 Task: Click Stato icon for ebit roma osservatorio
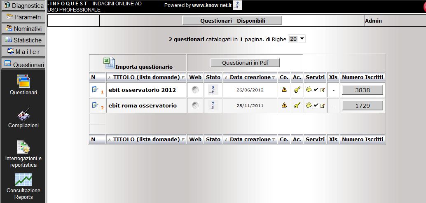coord(213,105)
